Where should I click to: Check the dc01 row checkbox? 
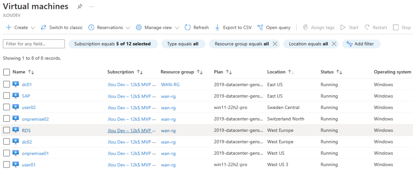(6, 84)
